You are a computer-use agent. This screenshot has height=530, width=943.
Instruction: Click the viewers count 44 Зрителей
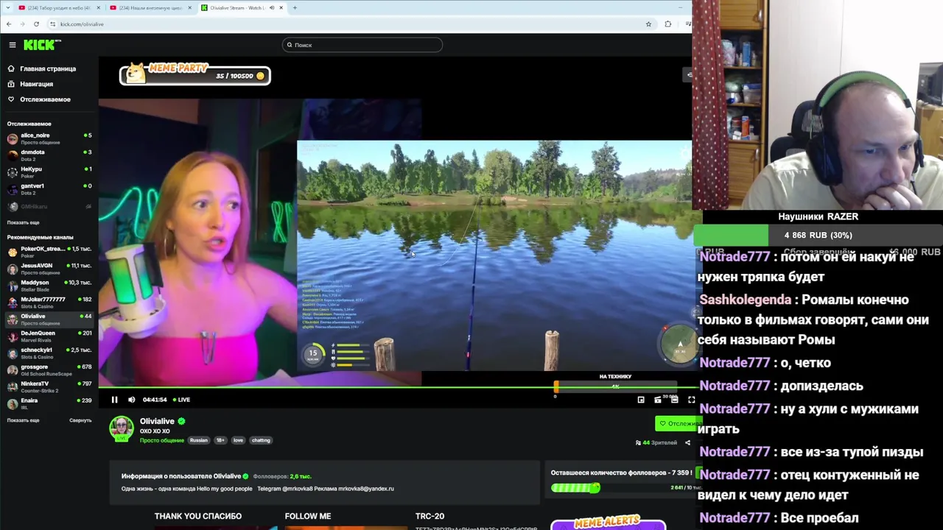[656, 442]
